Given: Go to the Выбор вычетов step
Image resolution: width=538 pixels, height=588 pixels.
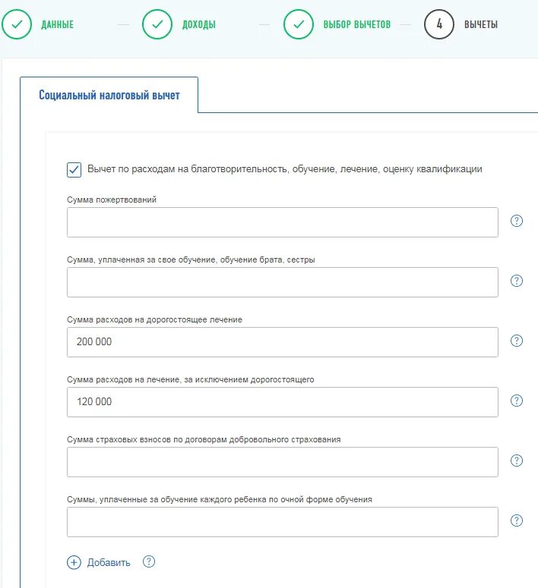Looking at the screenshot, I should point(357,25).
